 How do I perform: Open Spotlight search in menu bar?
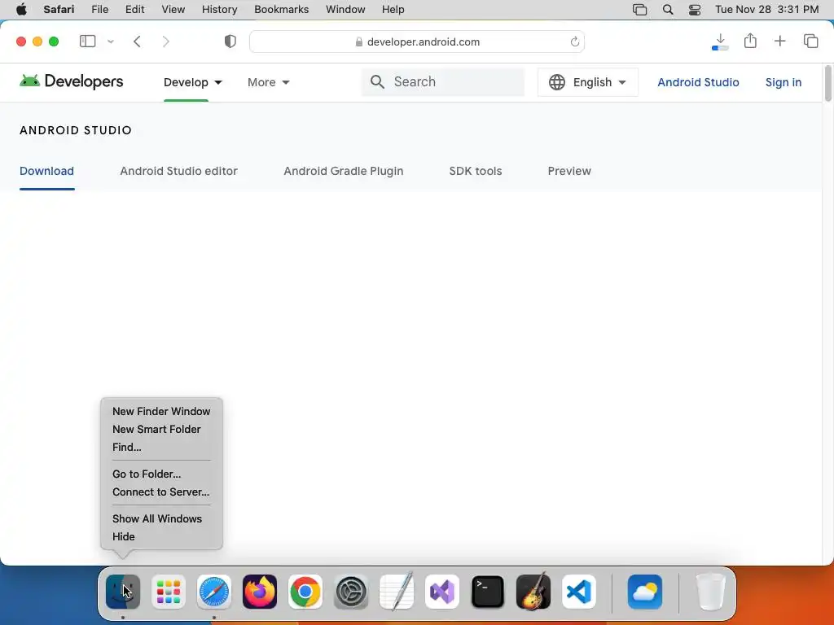[668, 10]
